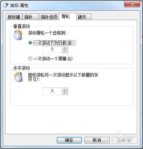Decrease horizontal scroll characters with down arrow

click(x=65, y=93)
